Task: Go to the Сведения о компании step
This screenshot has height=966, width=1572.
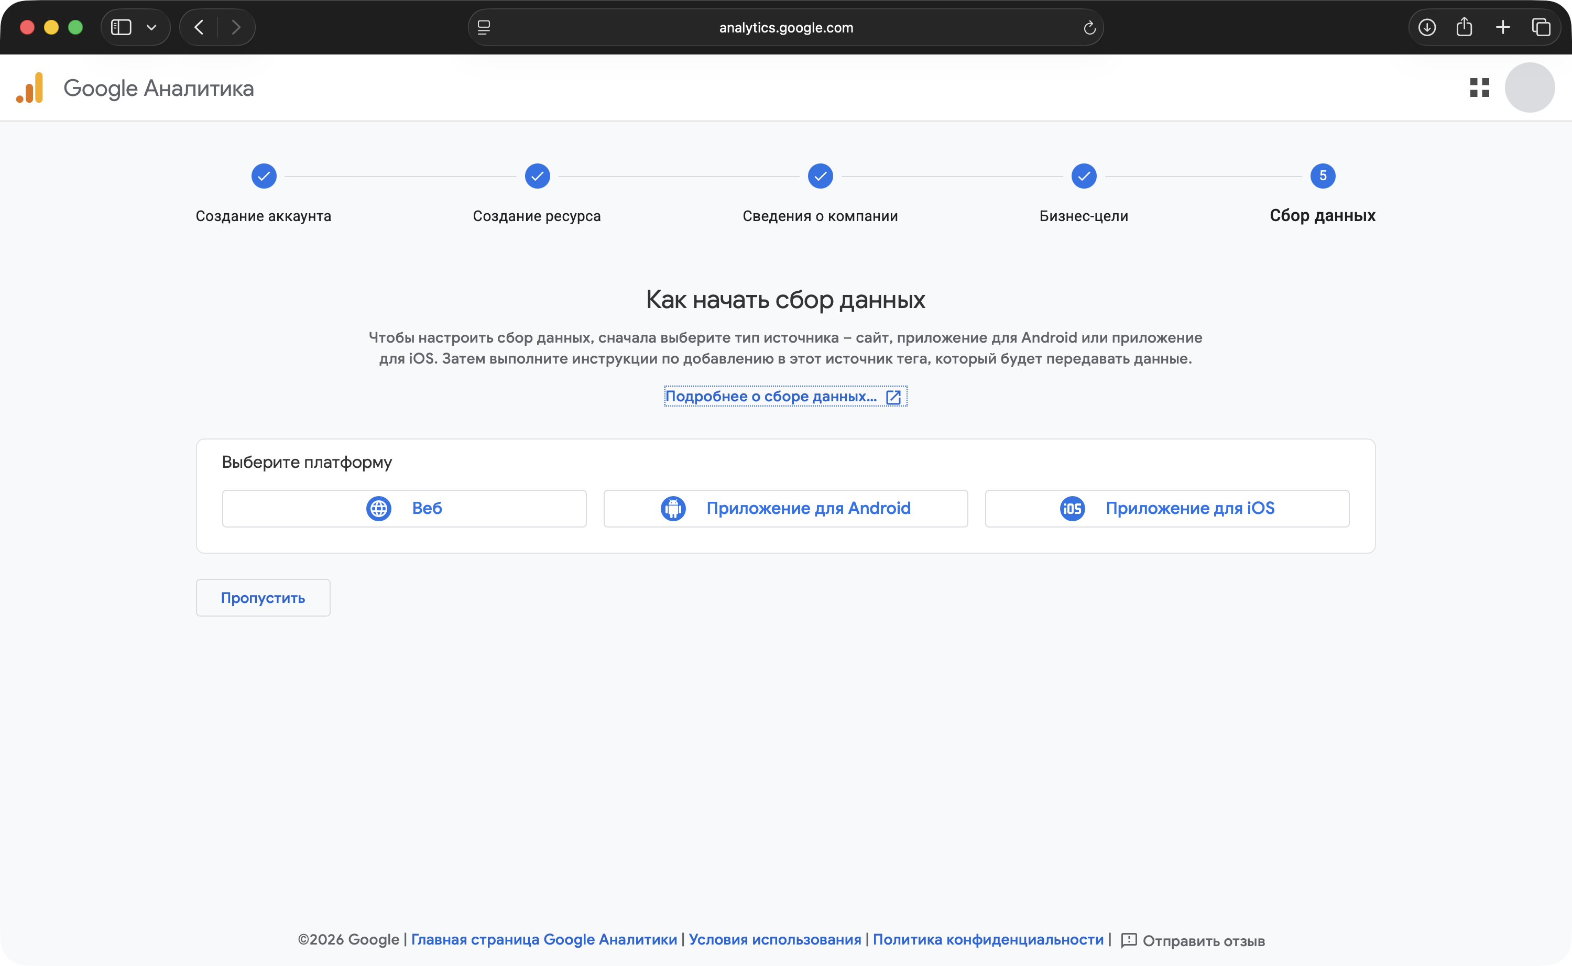Action: [820, 194]
